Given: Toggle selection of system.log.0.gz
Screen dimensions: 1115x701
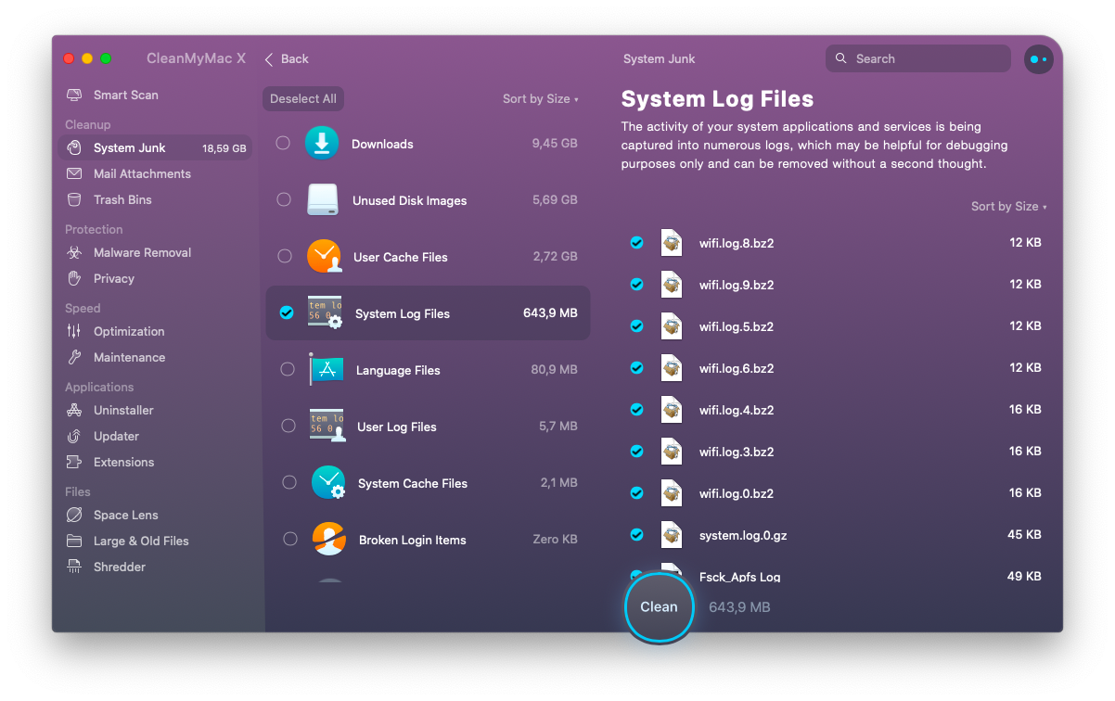Looking at the screenshot, I should coord(636,534).
